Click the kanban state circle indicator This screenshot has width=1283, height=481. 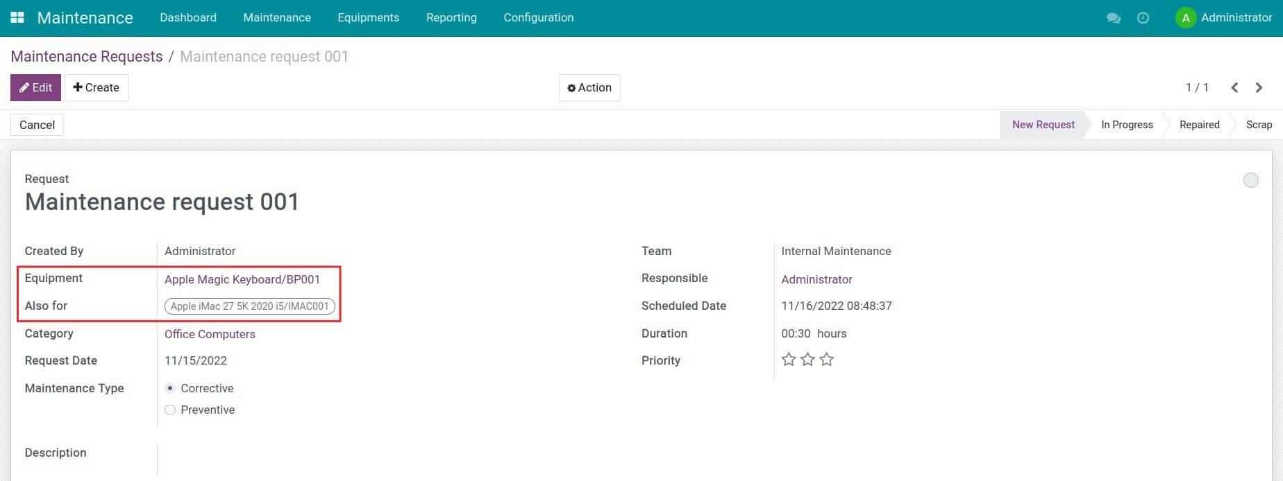pyautogui.click(x=1250, y=180)
